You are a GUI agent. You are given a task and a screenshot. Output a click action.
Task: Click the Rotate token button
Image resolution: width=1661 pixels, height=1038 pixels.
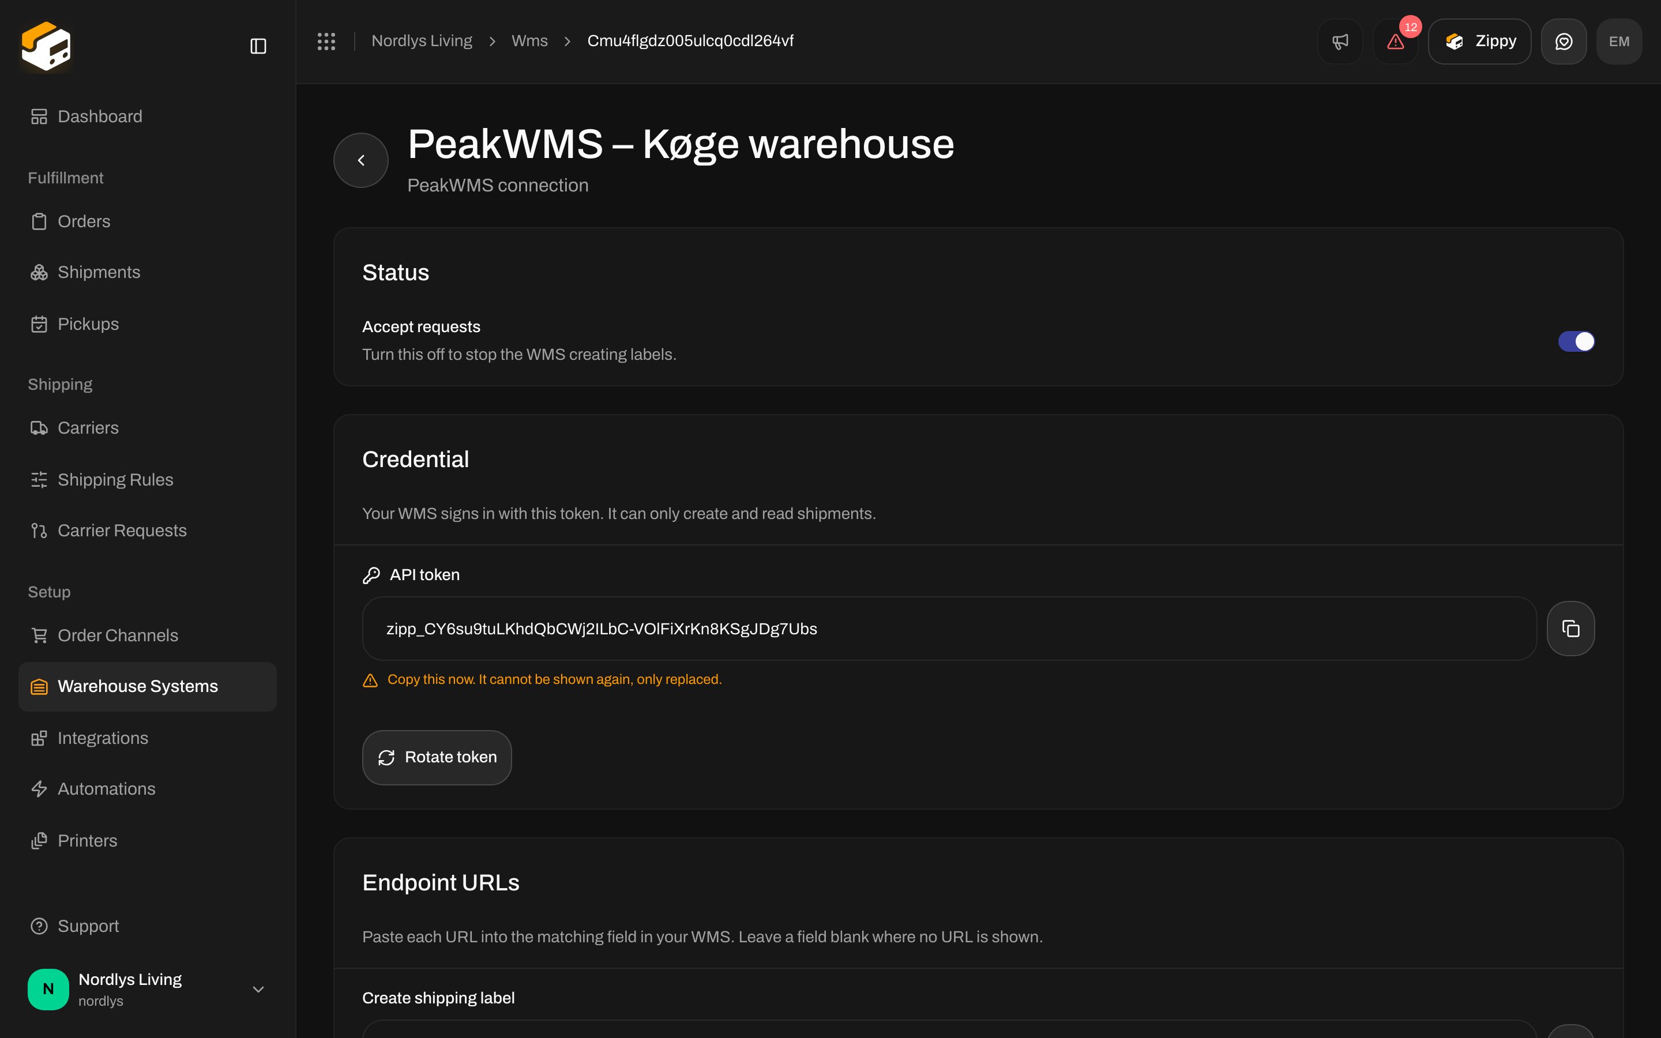tap(437, 757)
